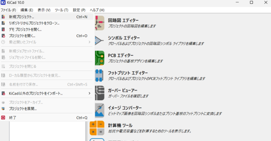Click the PCB エディター title text
The width and height of the screenshot is (271, 141).
[121, 55]
